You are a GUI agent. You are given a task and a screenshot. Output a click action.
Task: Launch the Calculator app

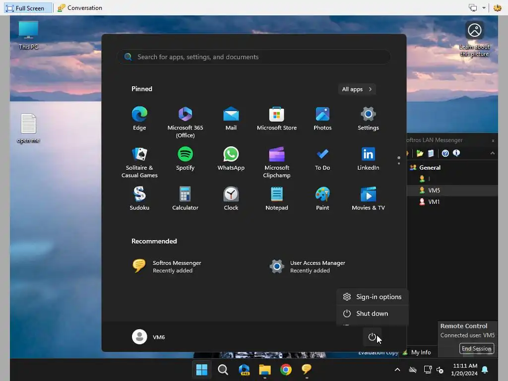tap(185, 198)
